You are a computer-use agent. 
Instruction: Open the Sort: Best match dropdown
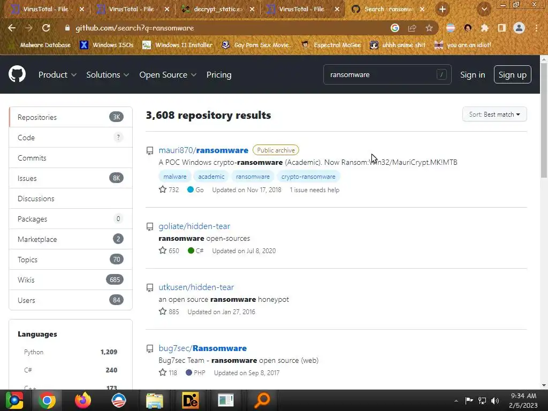[x=494, y=115]
